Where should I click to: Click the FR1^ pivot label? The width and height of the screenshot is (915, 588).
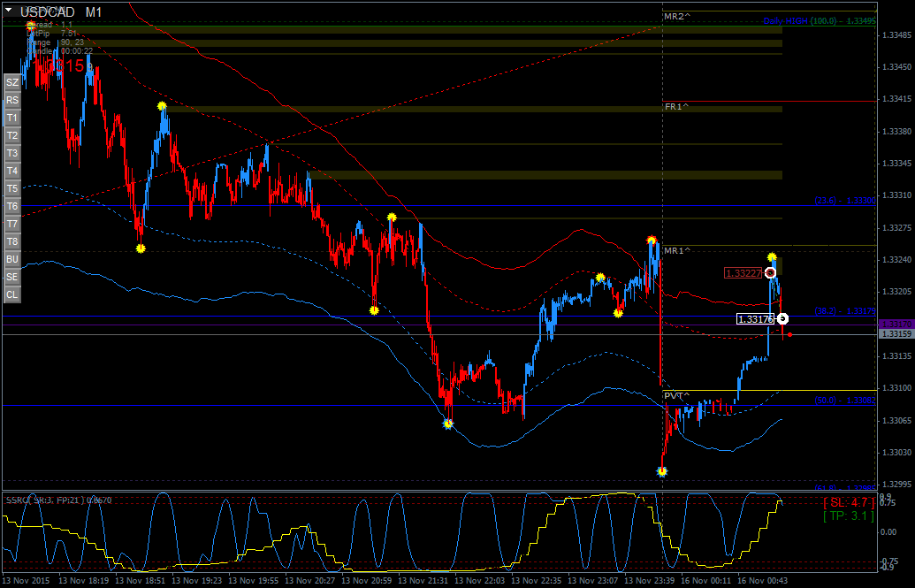pyautogui.click(x=676, y=106)
